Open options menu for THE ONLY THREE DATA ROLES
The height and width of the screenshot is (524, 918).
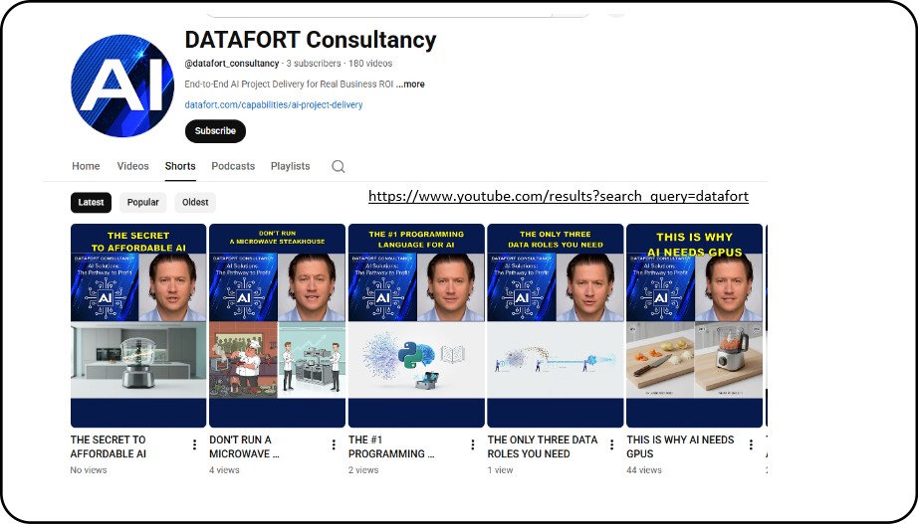[x=612, y=445]
